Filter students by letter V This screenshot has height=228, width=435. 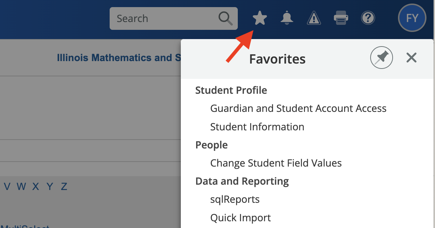pos(7,186)
